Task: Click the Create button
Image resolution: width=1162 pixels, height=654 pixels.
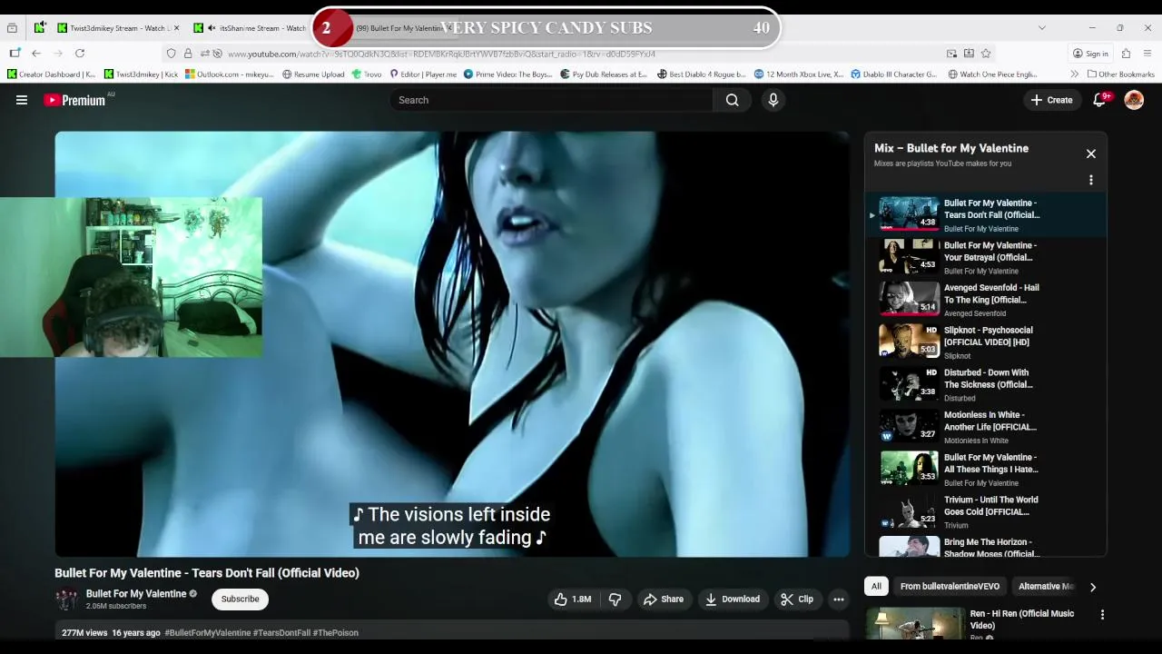Action: [1051, 100]
